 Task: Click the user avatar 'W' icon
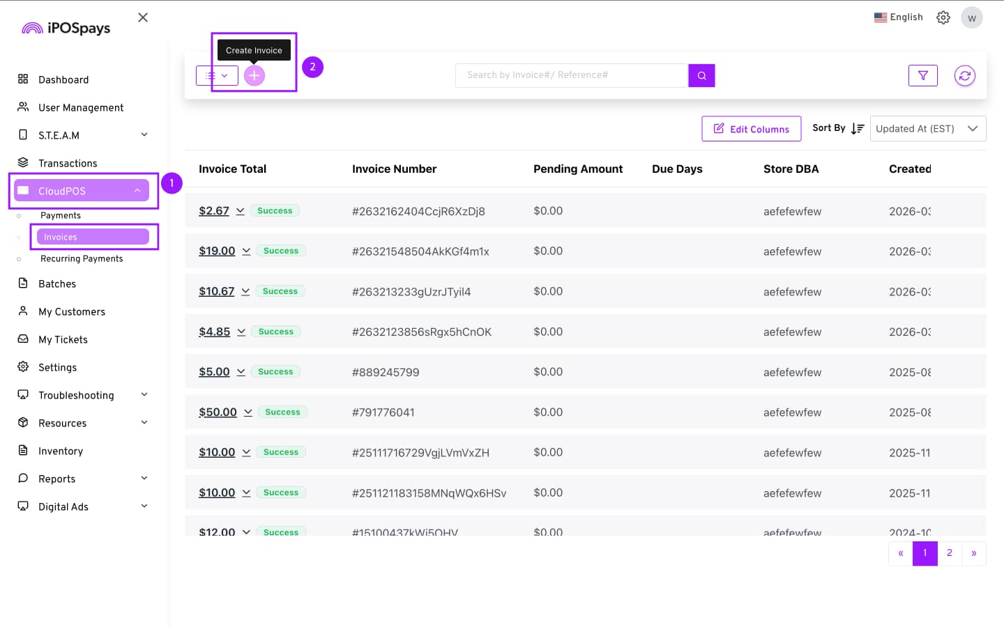(x=971, y=17)
